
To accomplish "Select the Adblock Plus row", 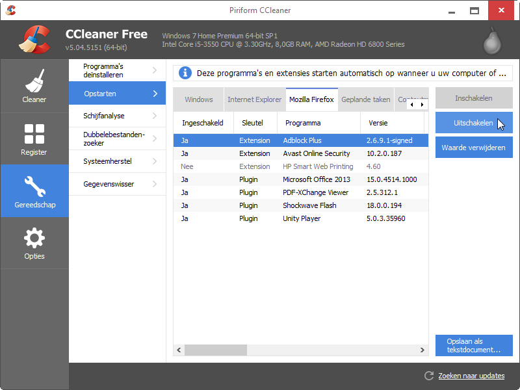I will click(x=301, y=140).
